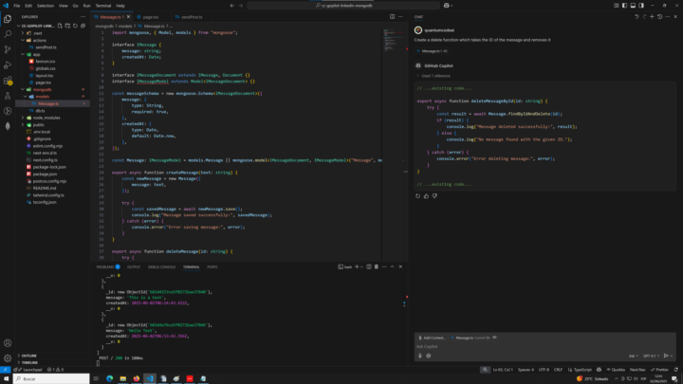Image resolution: width=683 pixels, height=384 pixels.
Task: Kill terminal with trash icon
Action: (x=377, y=266)
